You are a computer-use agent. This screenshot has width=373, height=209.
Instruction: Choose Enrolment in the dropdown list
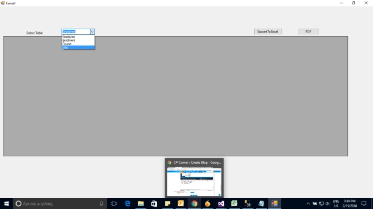pos(78,41)
